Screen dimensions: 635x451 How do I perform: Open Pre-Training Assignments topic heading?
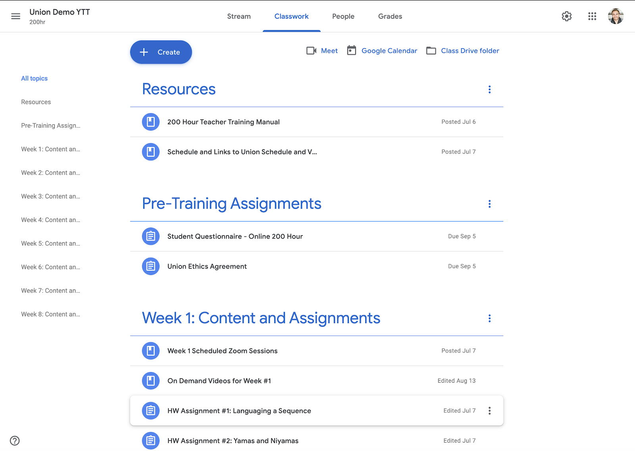[232, 204]
